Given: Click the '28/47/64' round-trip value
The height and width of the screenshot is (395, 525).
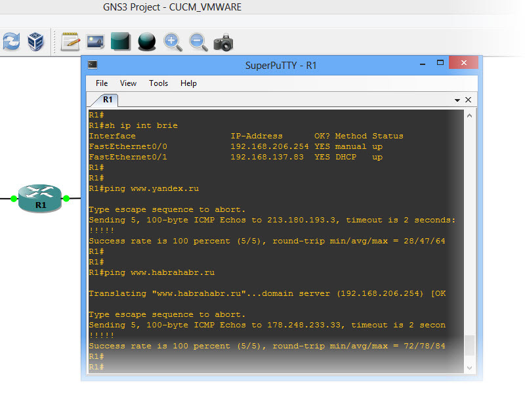Looking at the screenshot, I should point(425,241).
